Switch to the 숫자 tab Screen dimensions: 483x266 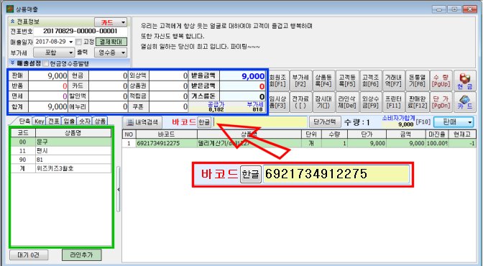[x=84, y=121]
